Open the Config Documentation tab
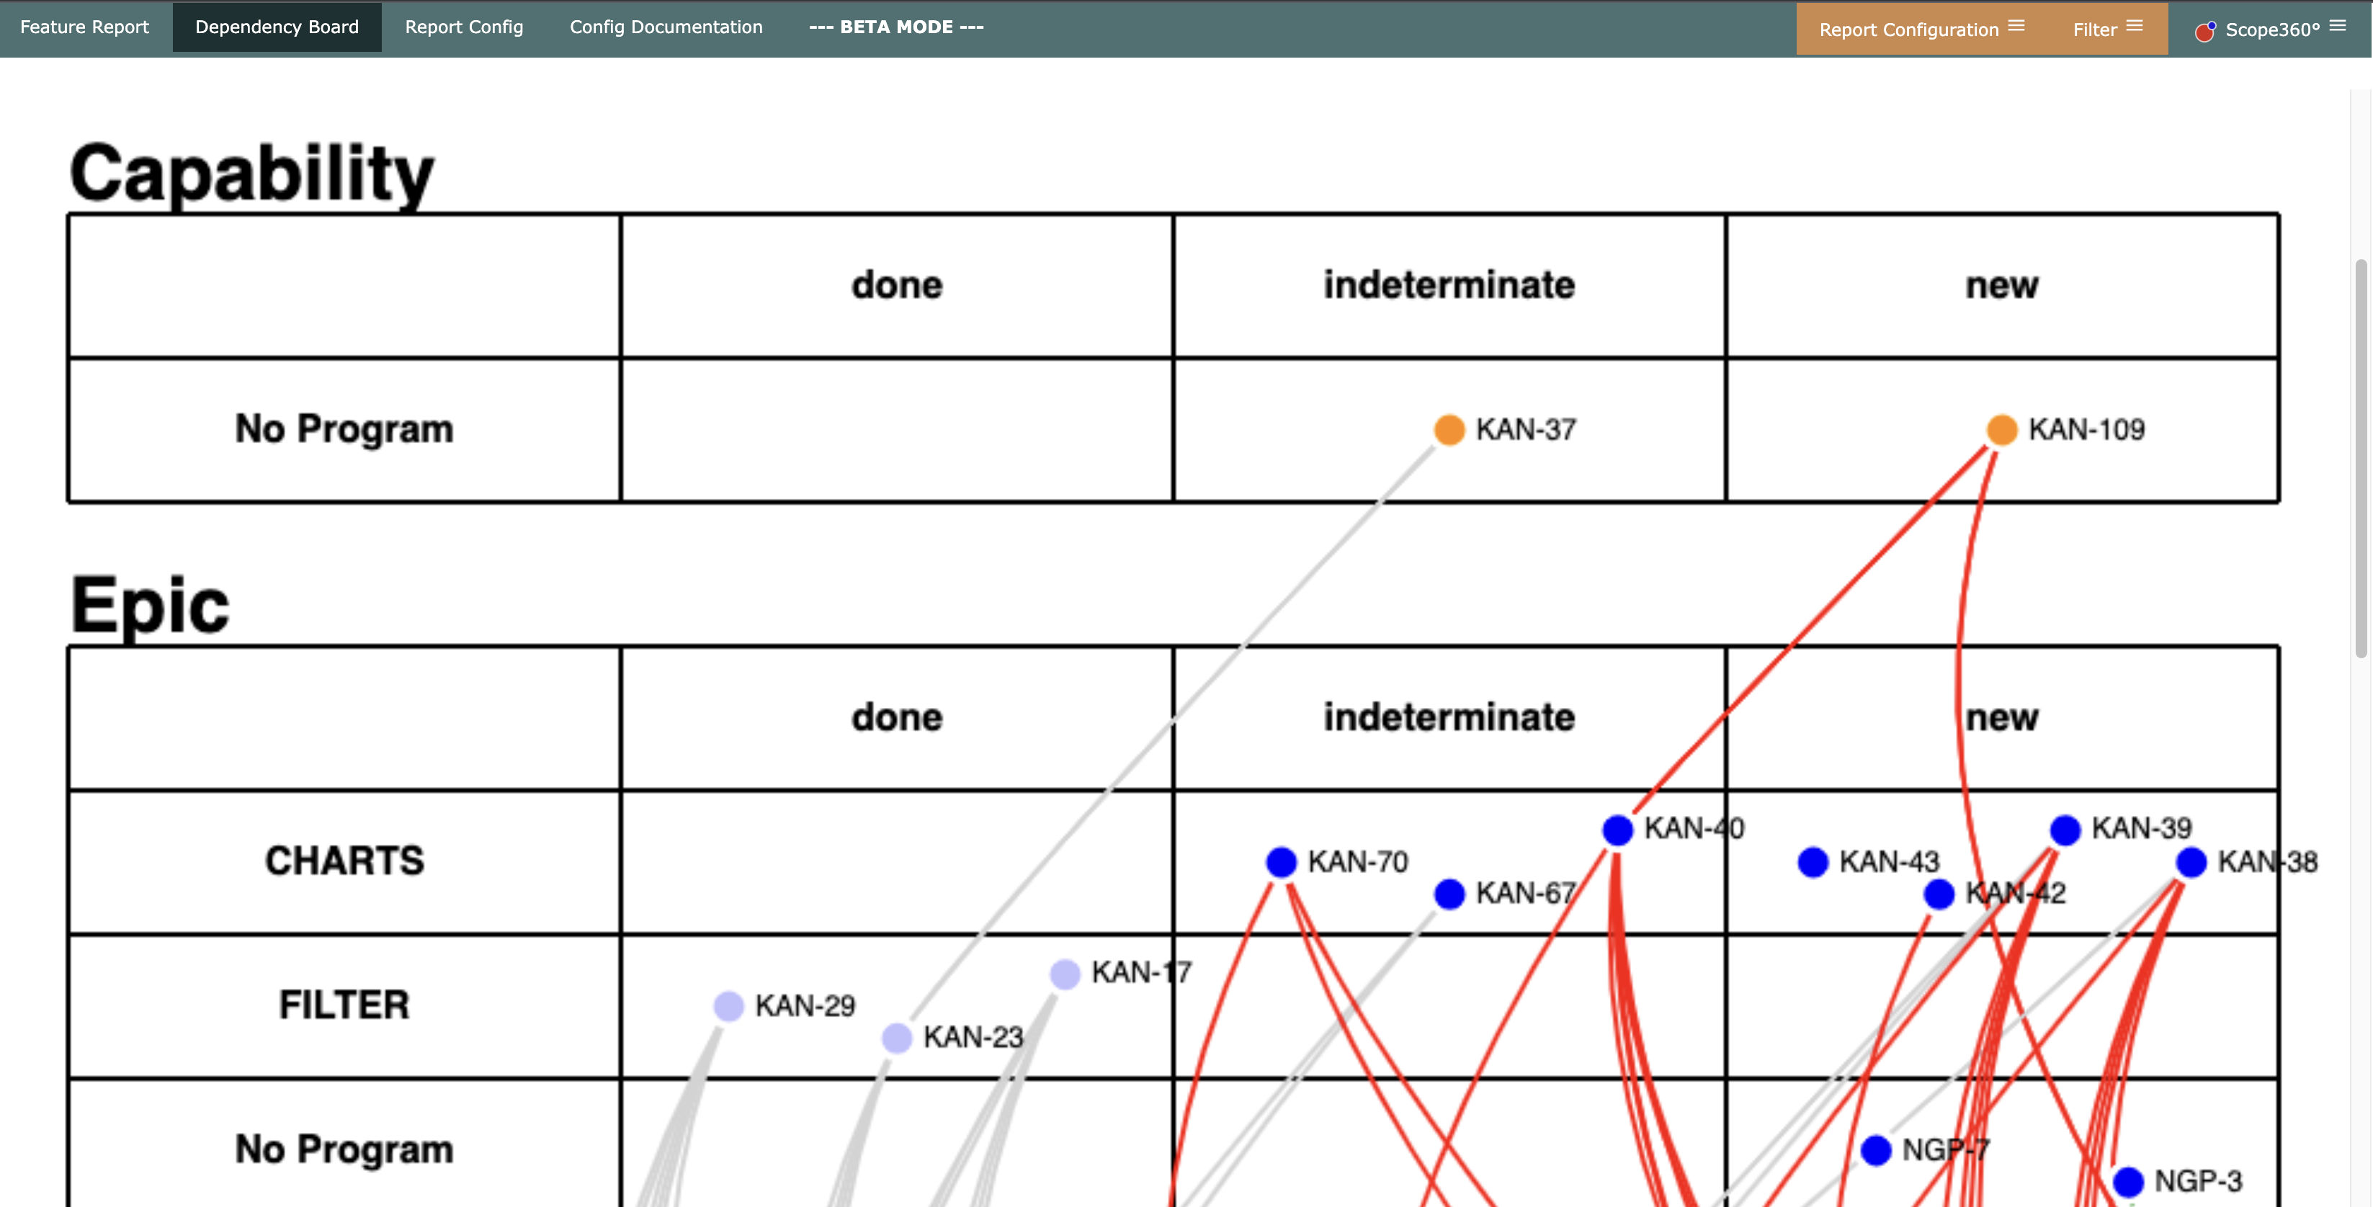Screen dimensions: 2373x1207 coord(666,27)
